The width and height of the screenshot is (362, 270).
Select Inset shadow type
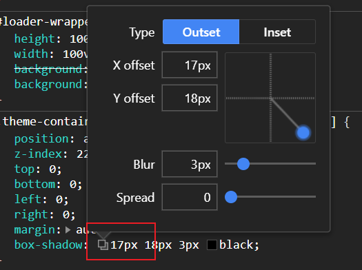click(x=277, y=32)
